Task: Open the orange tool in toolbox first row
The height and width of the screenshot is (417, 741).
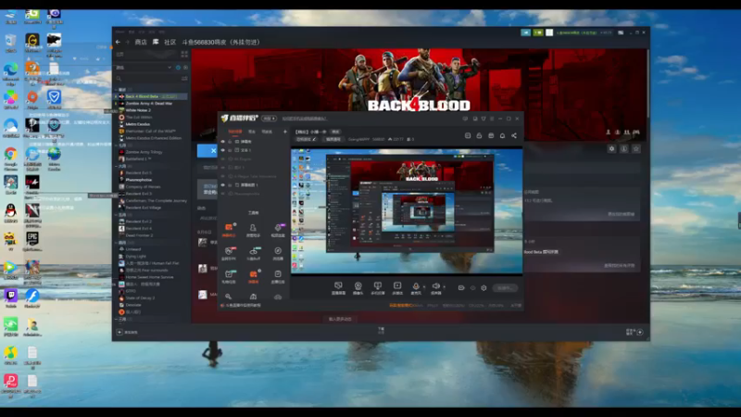Action: pos(229,230)
